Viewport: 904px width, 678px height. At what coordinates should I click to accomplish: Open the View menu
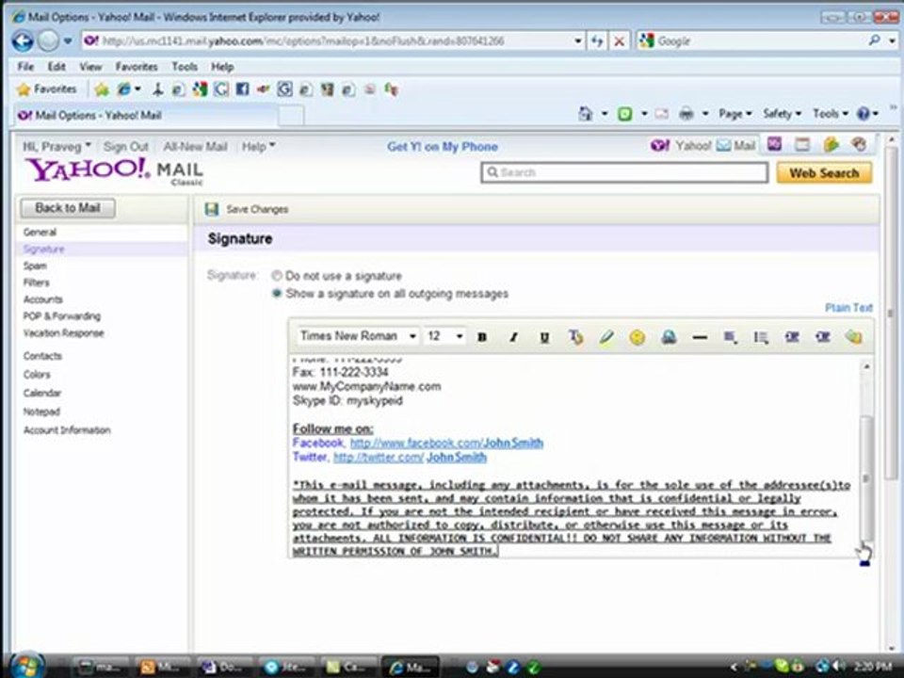pos(90,67)
